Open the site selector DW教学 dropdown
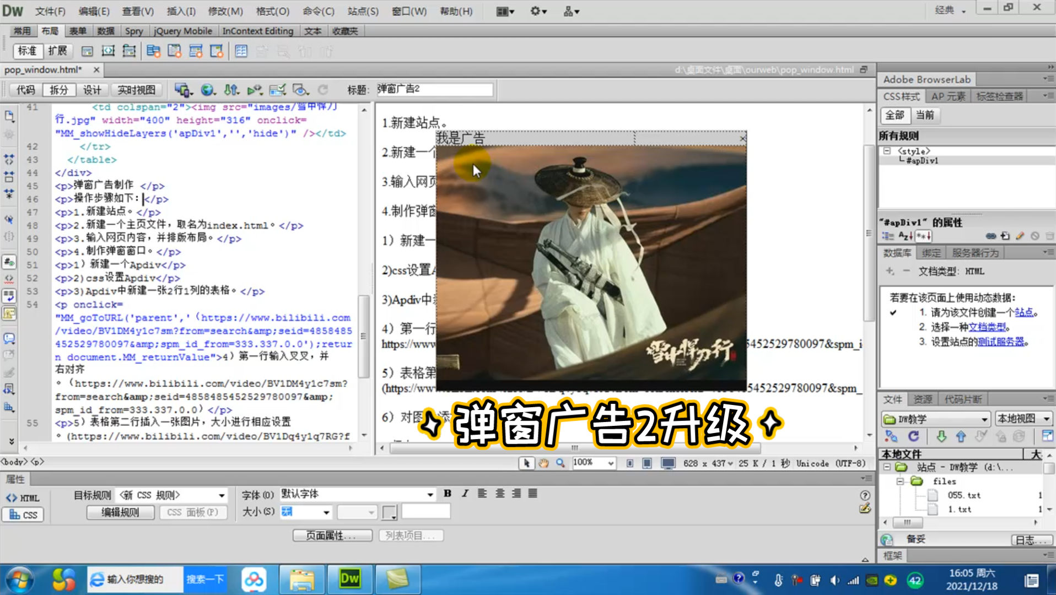1056x595 pixels. click(935, 419)
